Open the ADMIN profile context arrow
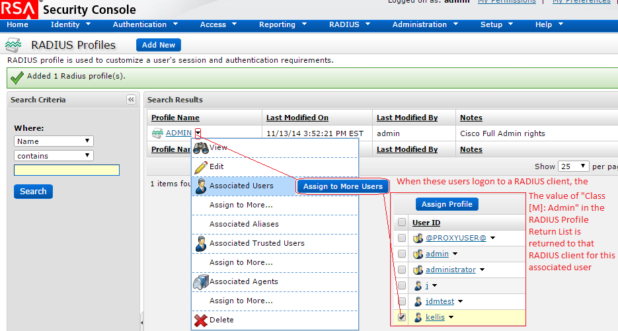 pyautogui.click(x=198, y=133)
